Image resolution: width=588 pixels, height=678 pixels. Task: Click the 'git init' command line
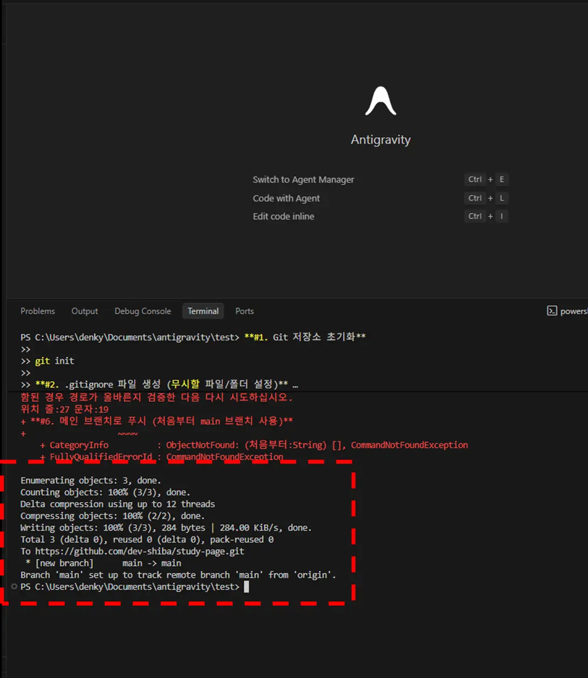(54, 361)
